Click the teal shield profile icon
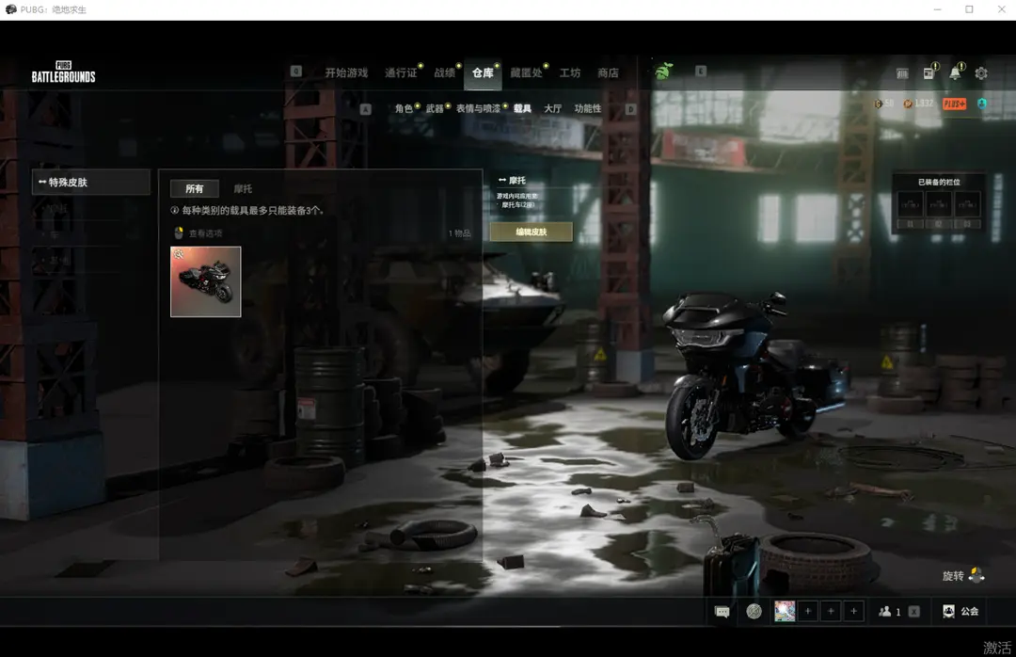1016x657 pixels. pos(982,104)
